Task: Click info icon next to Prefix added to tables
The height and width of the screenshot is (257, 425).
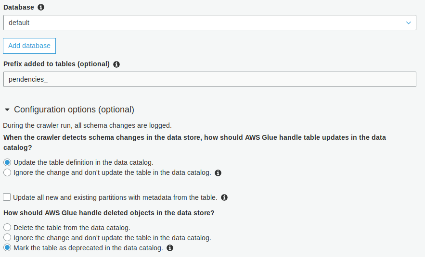Action: 116,64
